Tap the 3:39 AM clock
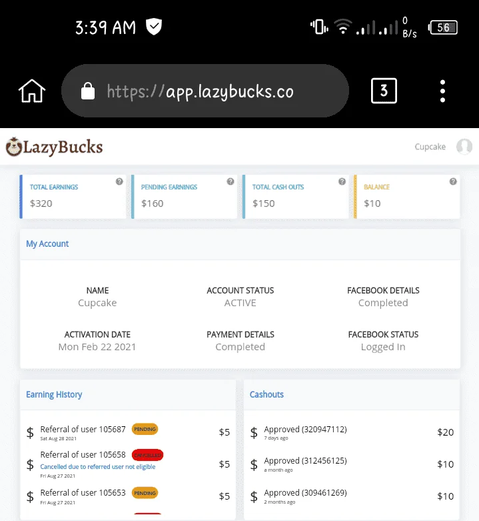479x521 pixels. point(105,27)
